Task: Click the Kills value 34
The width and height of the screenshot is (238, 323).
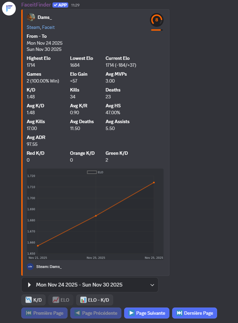Action: [73, 97]
